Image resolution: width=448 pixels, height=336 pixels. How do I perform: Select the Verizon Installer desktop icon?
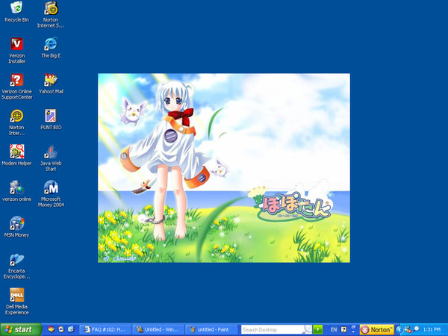click(16, 51)
